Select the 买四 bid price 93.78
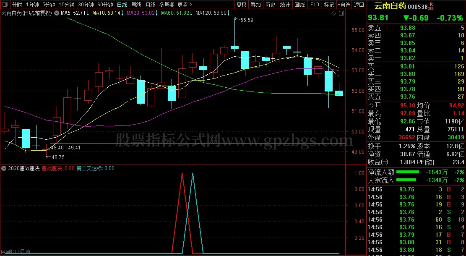 408,89
